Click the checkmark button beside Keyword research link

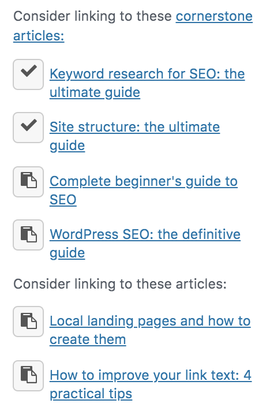click(x=28, y=74)
